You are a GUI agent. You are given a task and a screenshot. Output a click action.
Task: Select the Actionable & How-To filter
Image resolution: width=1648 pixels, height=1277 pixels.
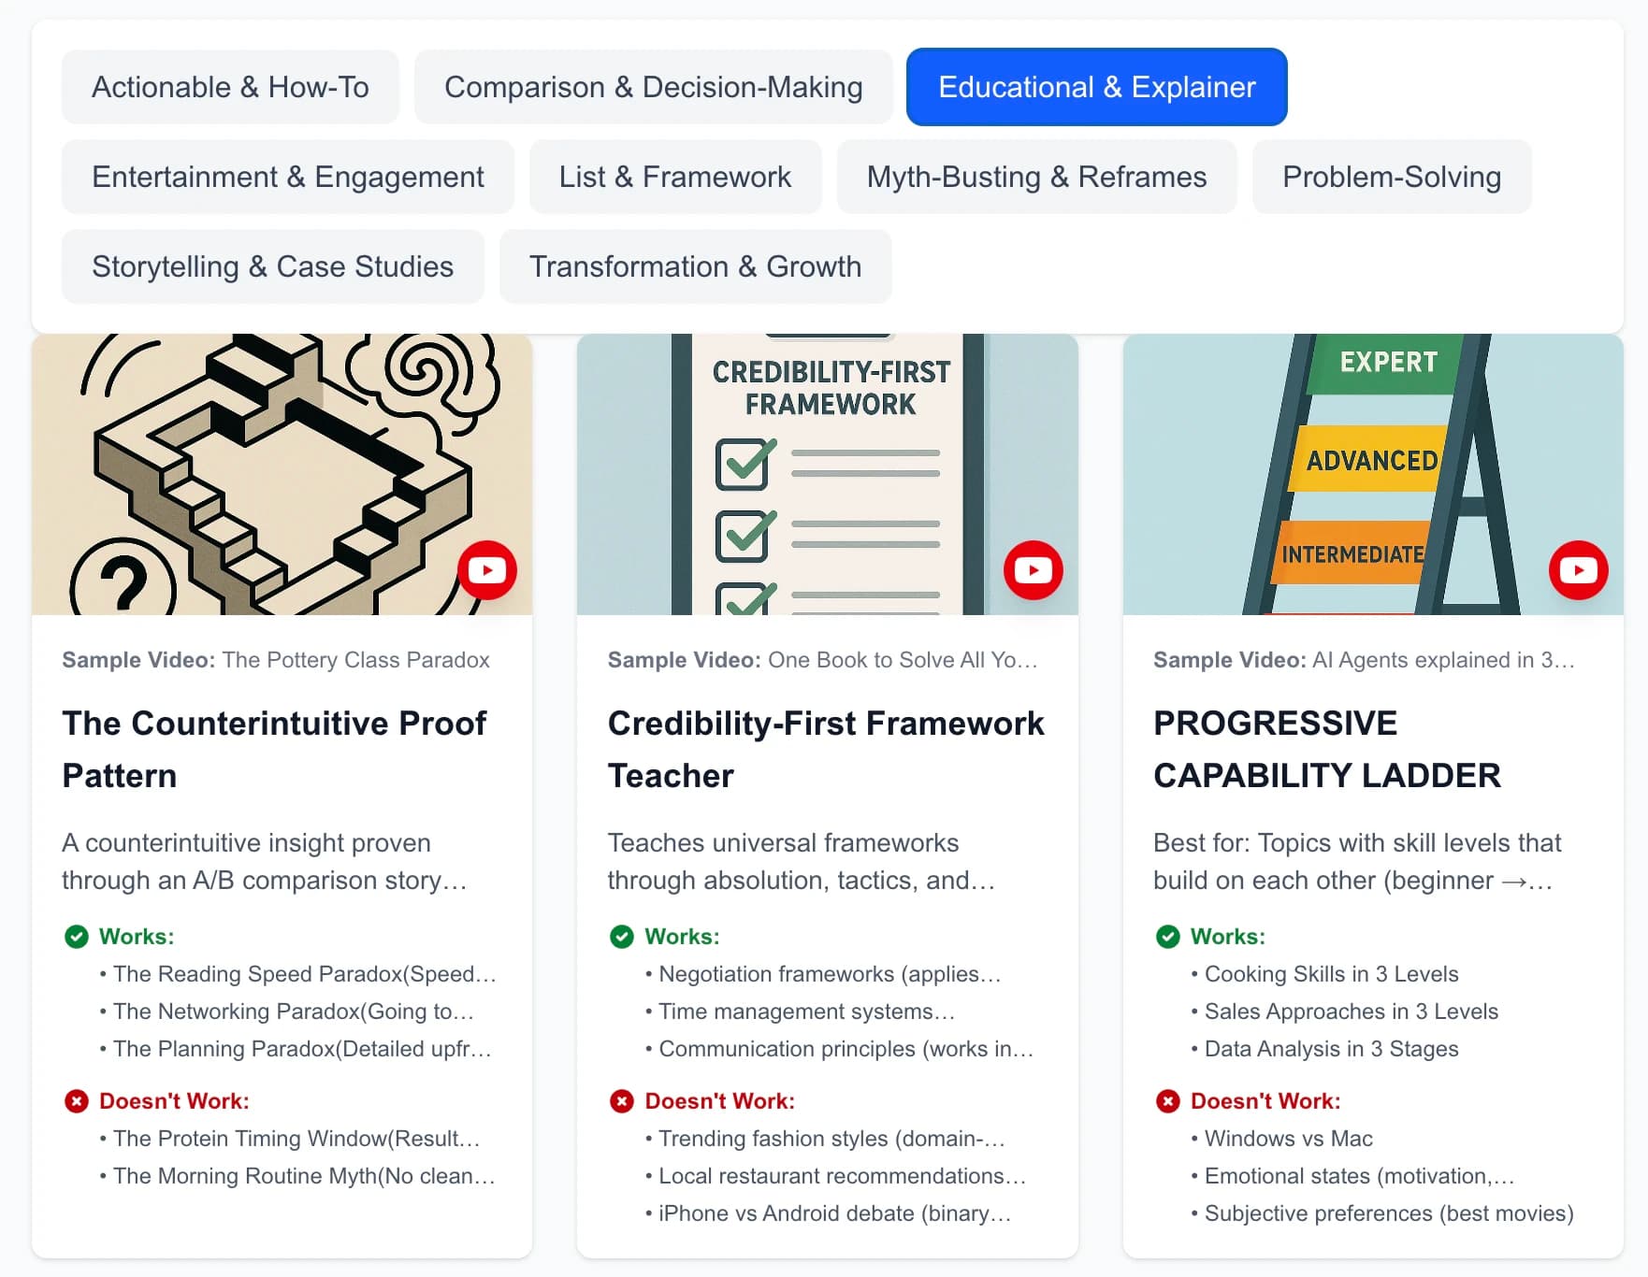tap(230, 87)
